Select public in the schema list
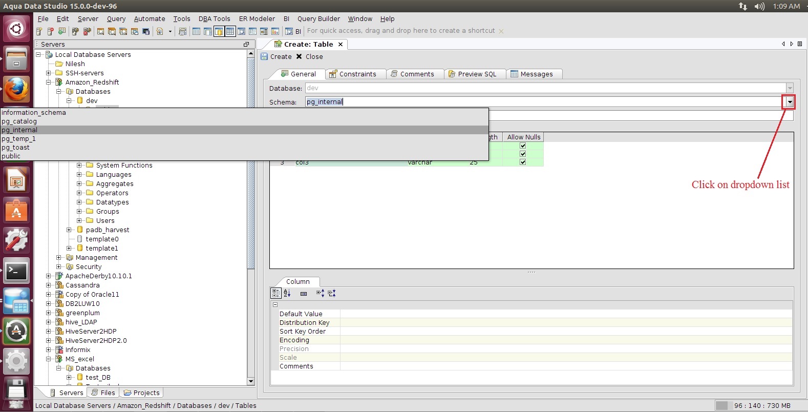The width and height of the screenshot is (808, 412). point(244,156)
